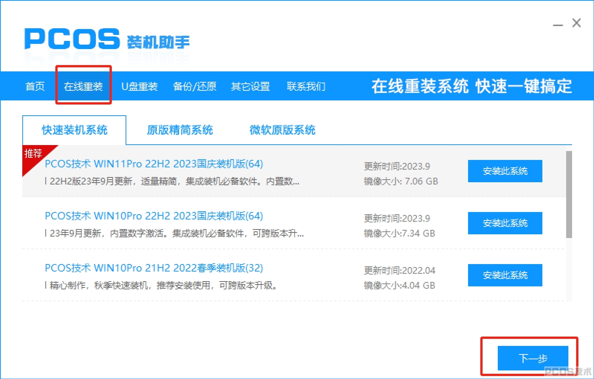Switch to 原版精简系统 tab
The height and width of the screenshot is (379, 594).
point(180,130)
